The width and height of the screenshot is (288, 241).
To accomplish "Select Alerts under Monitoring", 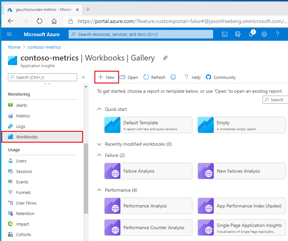I will click(21, 105).
